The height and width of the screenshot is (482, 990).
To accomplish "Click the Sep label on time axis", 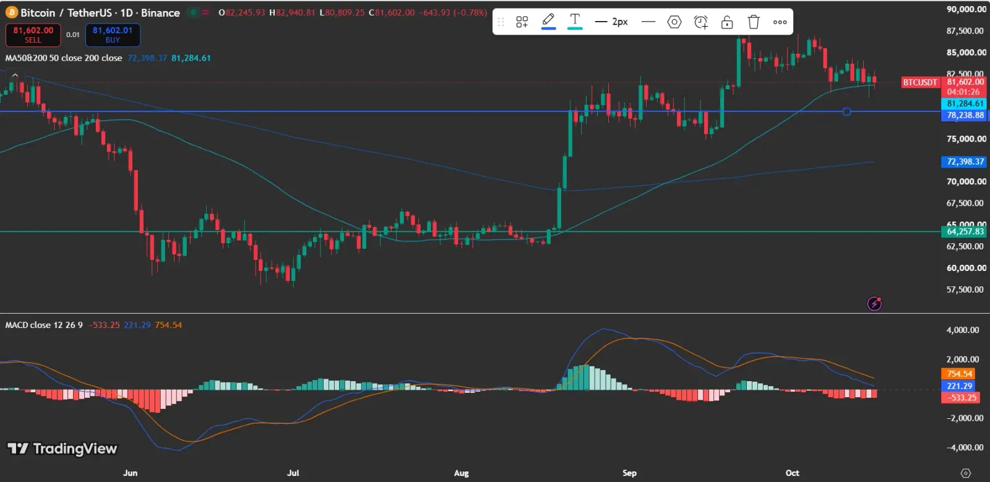I will [x=629, y=473].
